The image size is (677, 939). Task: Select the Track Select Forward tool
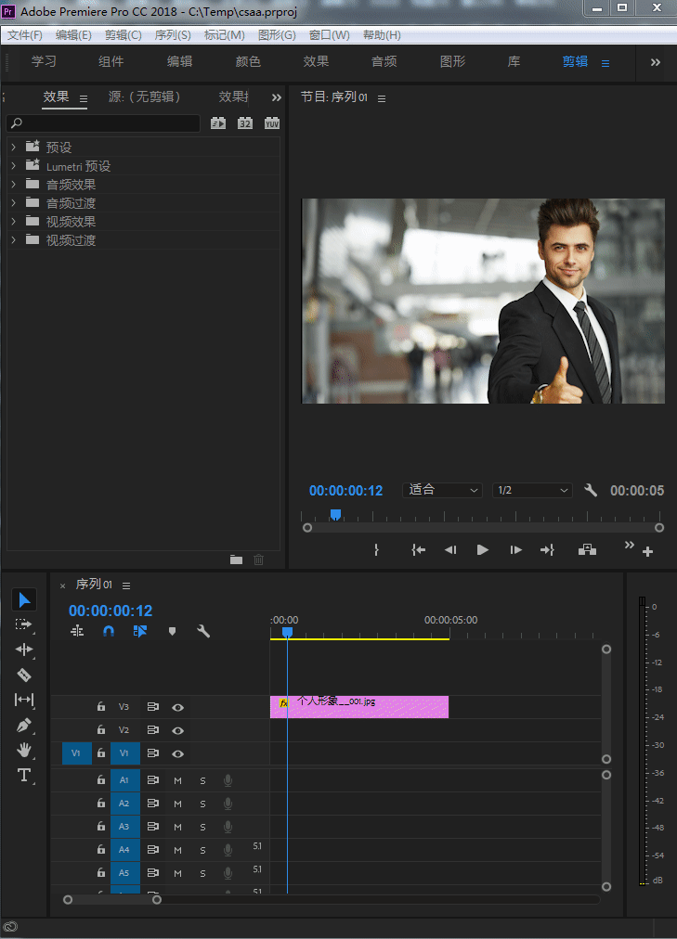pyautogui.click(x=24, y=624)
